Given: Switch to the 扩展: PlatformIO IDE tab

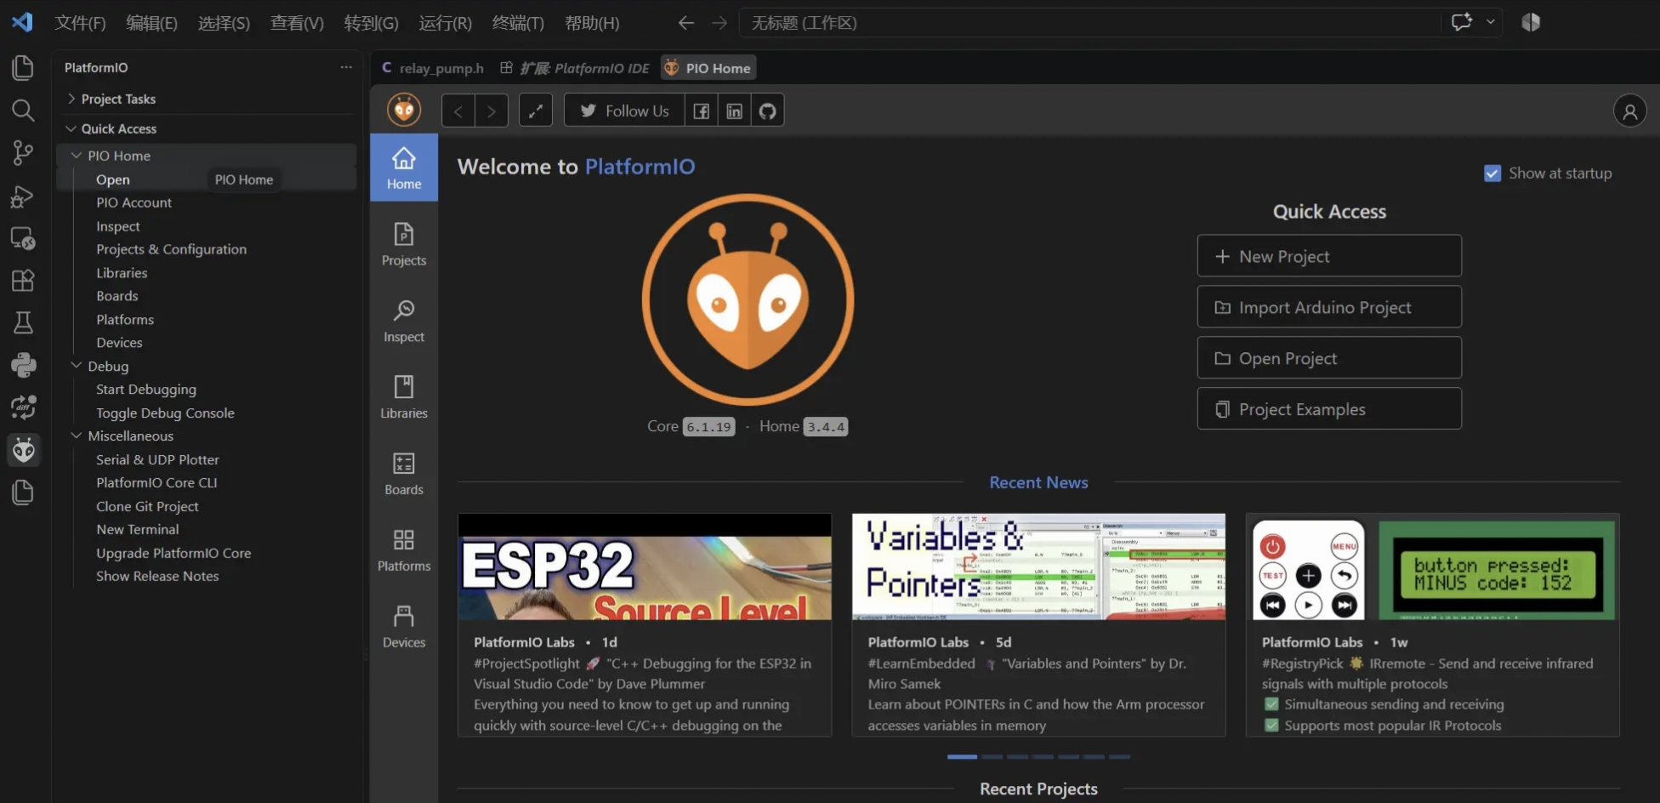Looking at the screenshot, I should (575, 68).
